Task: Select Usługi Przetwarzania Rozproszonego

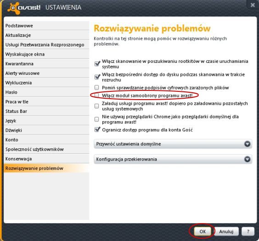Action: tap(46, 45)
